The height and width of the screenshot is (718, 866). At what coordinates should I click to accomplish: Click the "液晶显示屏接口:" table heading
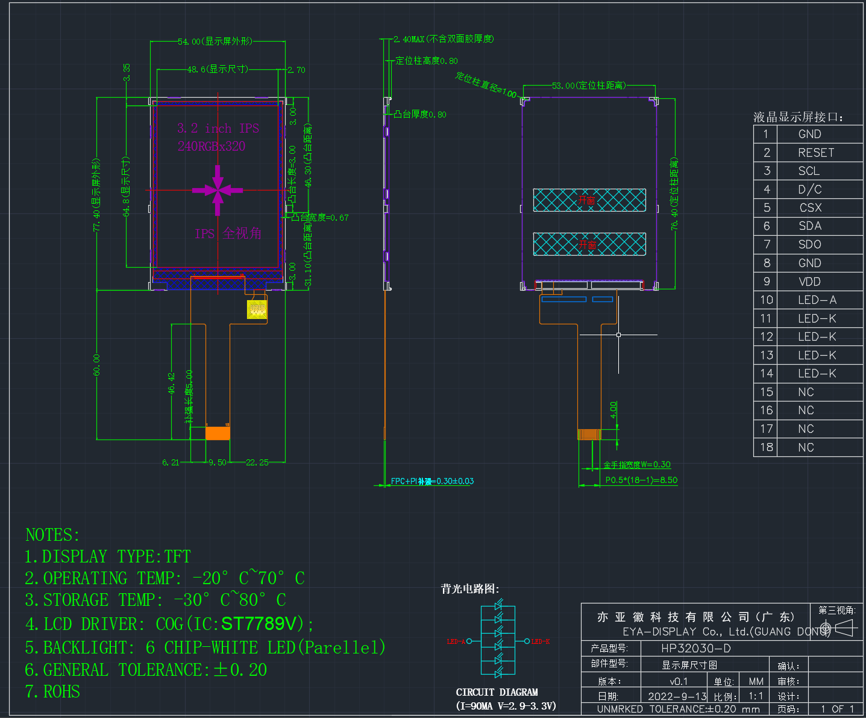coord(799,118)
